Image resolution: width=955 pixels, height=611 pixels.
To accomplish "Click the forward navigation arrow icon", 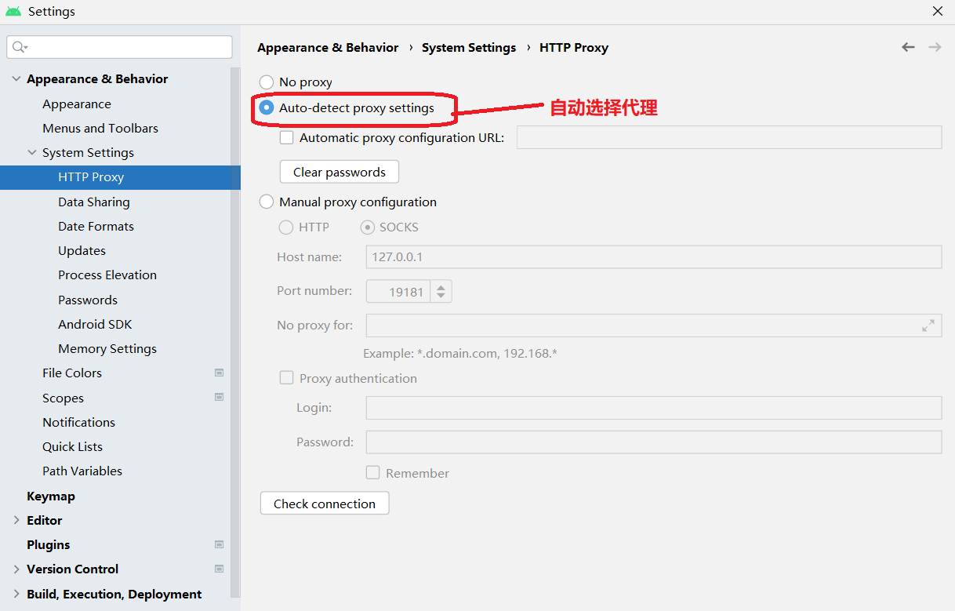I will point(935,47).
